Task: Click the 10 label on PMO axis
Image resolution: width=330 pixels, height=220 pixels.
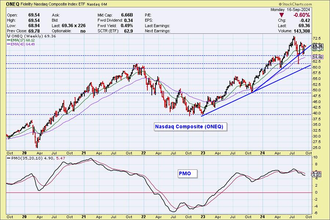Action: pos(315,157)
